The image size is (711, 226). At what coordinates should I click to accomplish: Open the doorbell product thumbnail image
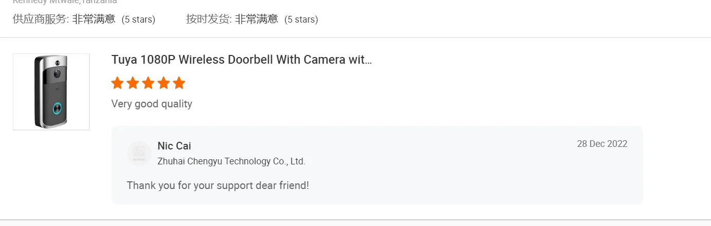[51, 92]
